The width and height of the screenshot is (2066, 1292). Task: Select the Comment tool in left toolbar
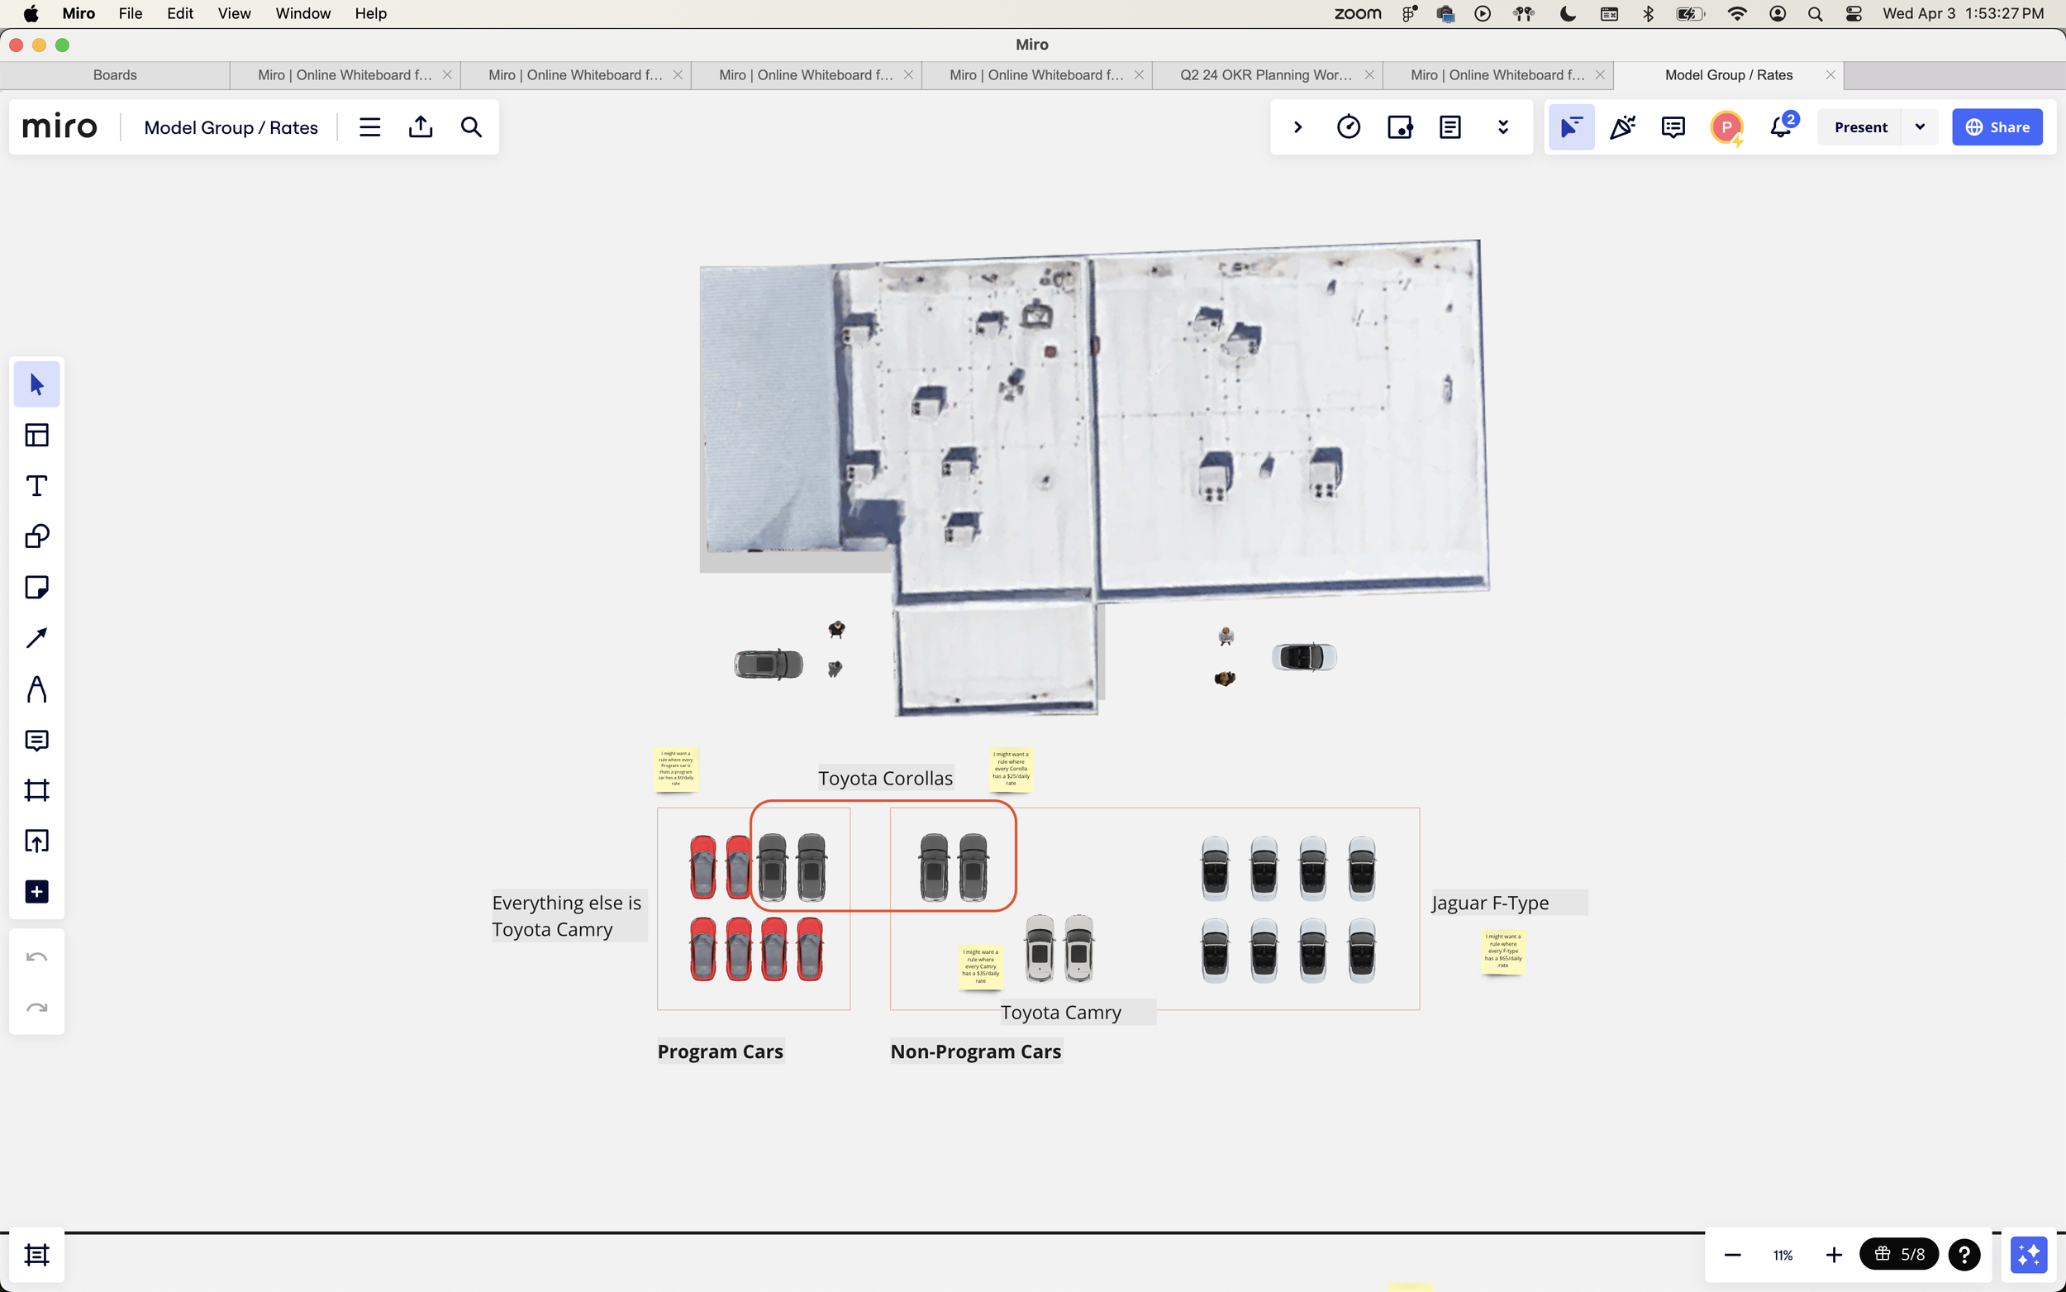(36, 740)
